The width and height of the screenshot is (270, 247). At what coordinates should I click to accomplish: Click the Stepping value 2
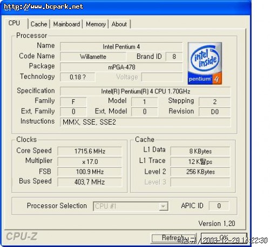click(x=215, y=101)
